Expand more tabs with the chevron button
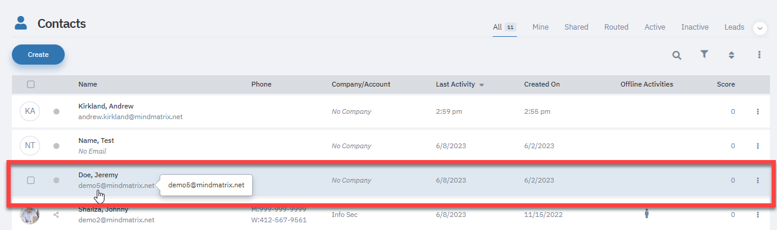This screenshot has width=777, height=230. (x=760, y=28)
